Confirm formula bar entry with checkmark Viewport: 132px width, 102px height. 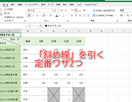37,26
